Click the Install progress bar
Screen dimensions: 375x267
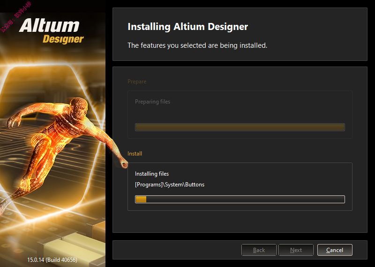coord(240,199)
